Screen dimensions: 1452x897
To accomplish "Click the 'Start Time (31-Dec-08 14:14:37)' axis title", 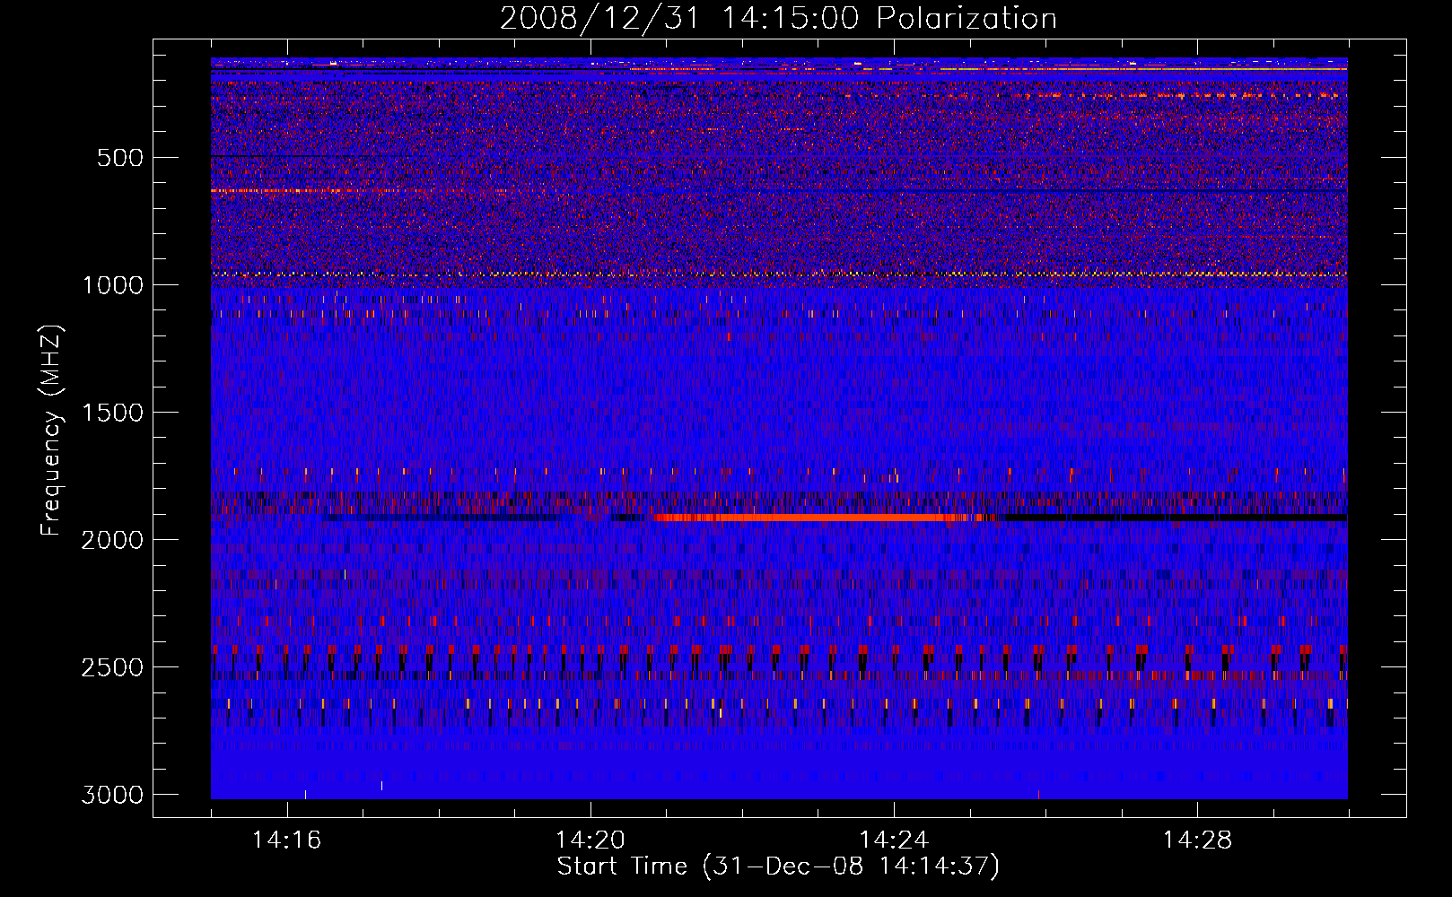I will (778, 867).
